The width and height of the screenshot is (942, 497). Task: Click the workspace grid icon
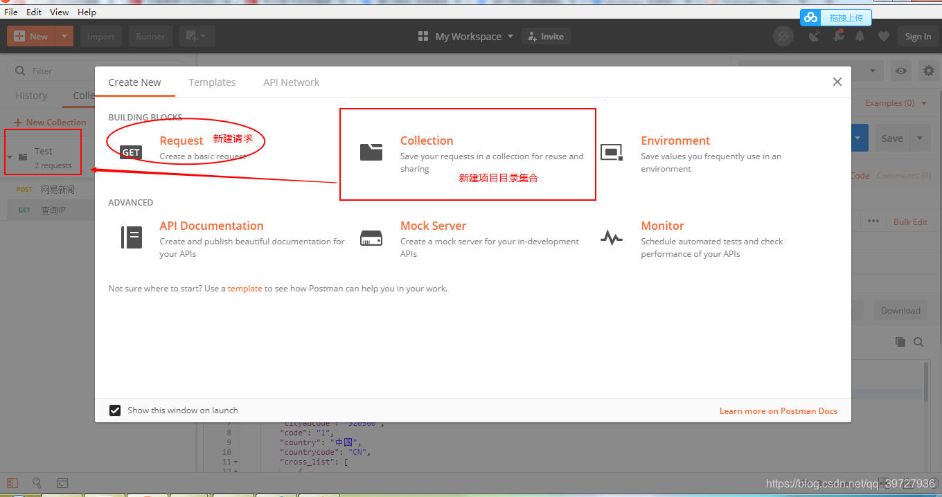click(423, 36)
